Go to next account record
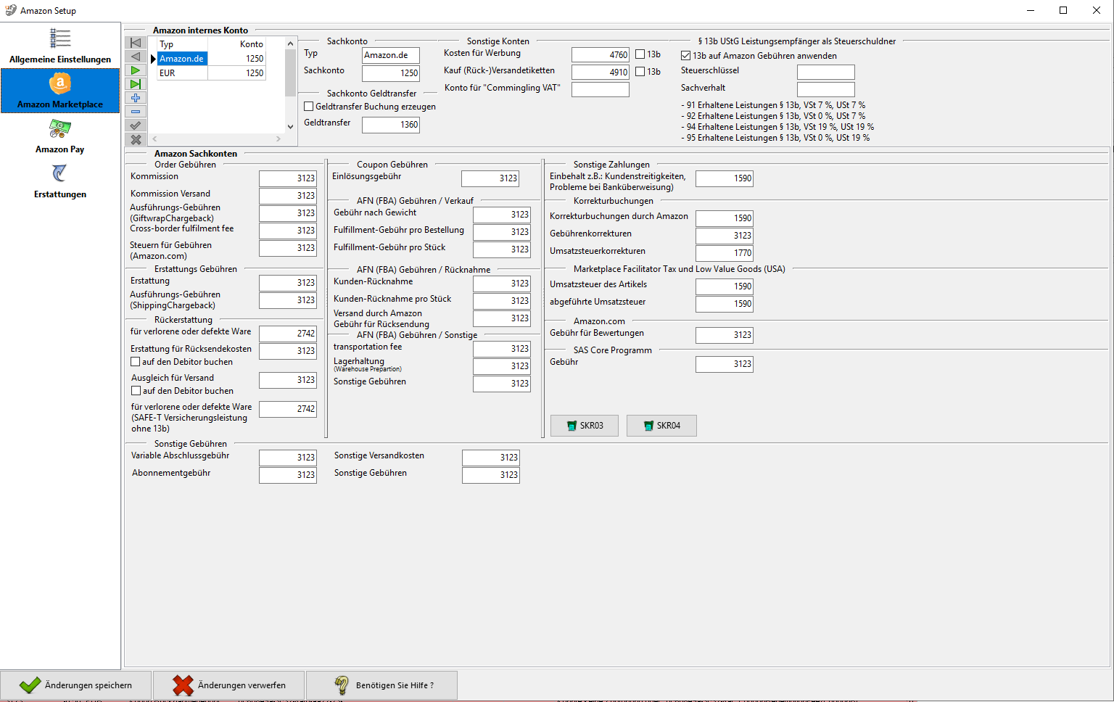Viewport: 1114px width, 702px height. 136,70
